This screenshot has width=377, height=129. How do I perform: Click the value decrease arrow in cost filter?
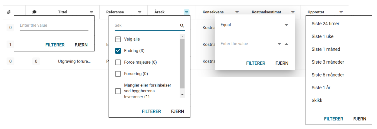pos(279,44)
